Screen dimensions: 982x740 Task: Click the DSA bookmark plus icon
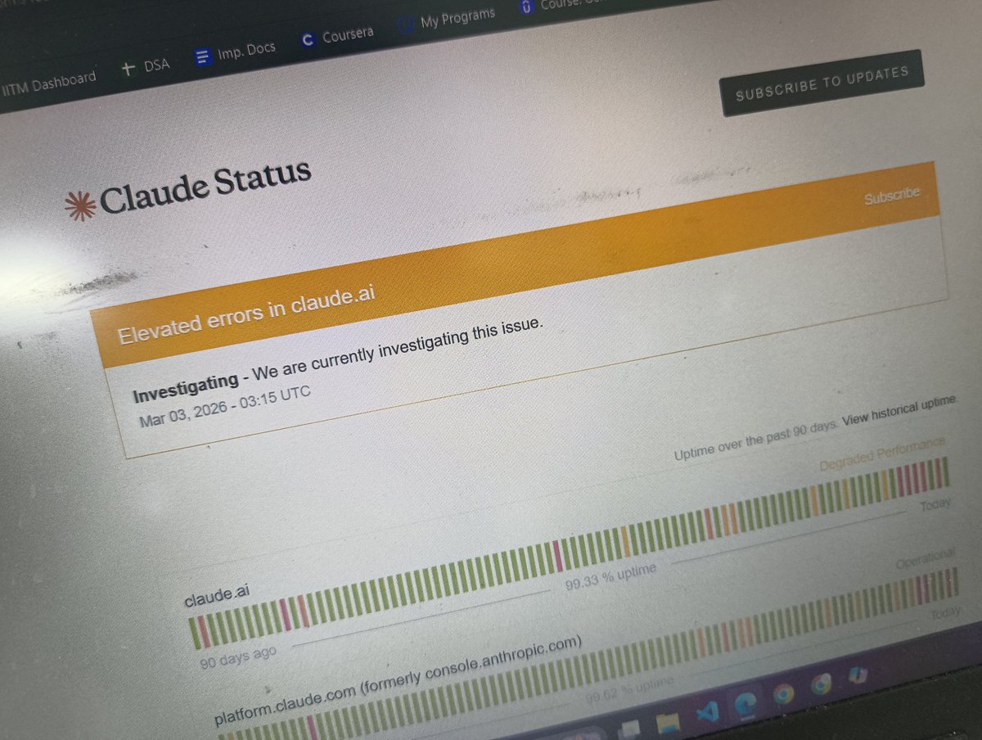tap(128, 69)
